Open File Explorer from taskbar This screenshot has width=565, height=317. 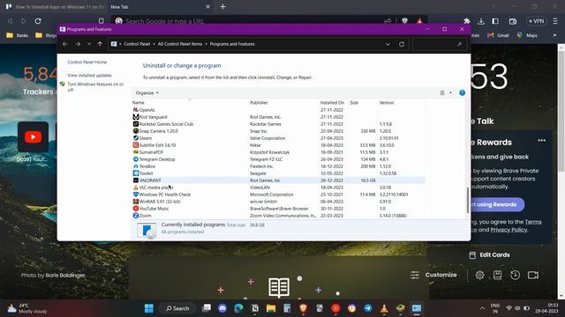[271, 308]
